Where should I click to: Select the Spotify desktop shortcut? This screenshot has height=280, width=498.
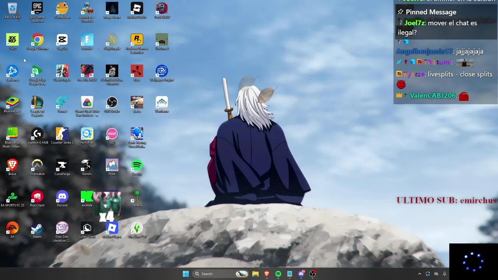coord(137,168)
